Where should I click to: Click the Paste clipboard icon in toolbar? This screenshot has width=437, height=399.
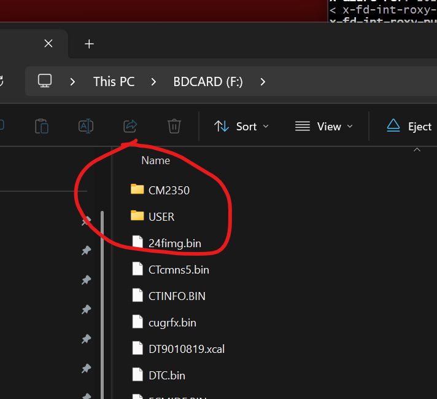[42, 126]
